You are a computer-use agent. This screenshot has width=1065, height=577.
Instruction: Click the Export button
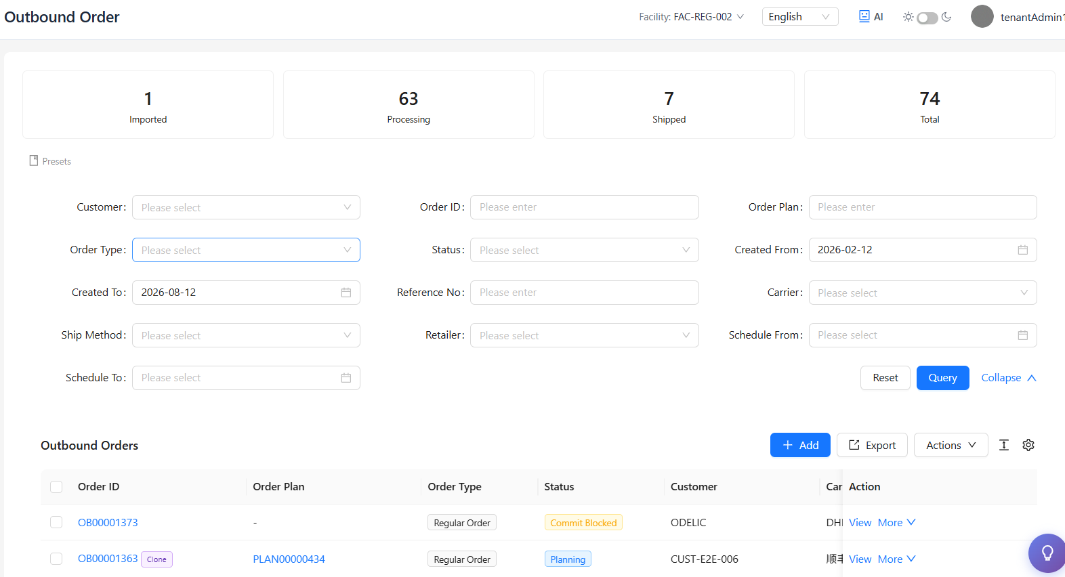[872, 445]
